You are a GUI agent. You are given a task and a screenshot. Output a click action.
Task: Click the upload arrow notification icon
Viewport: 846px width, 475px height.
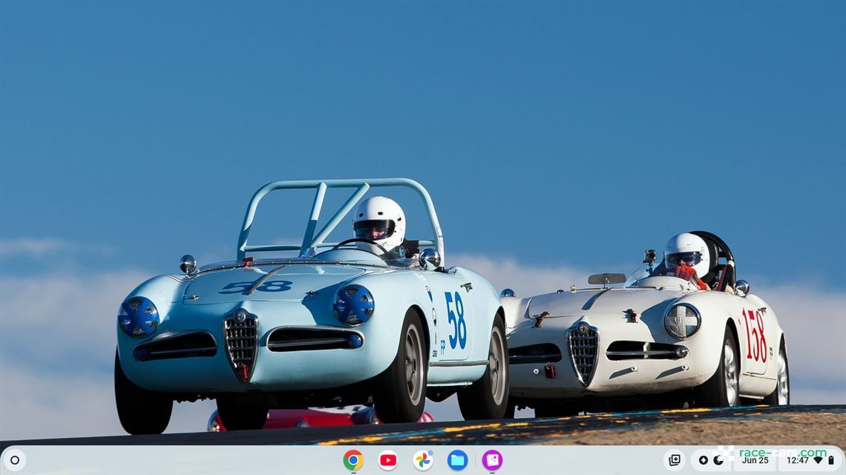tap(703, 460)
